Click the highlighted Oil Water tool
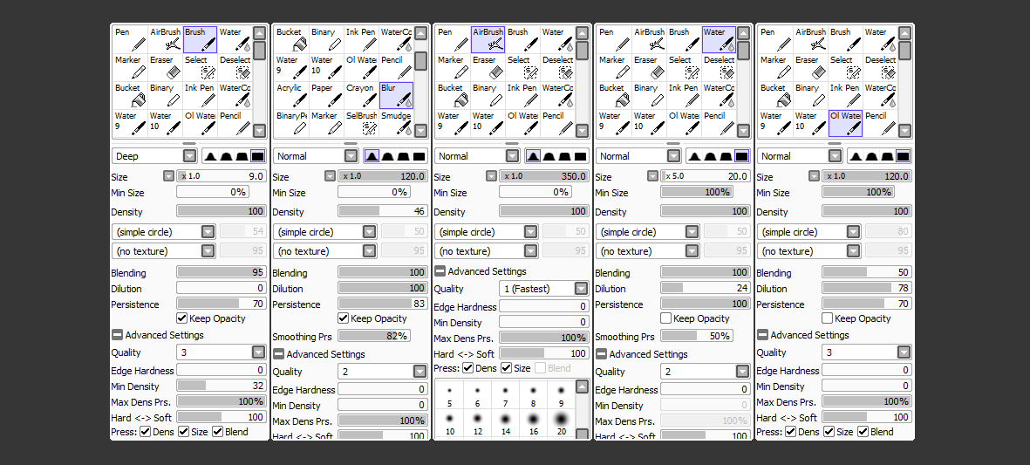This screenshot has height=465, width=1030. [x=845, y=122]
